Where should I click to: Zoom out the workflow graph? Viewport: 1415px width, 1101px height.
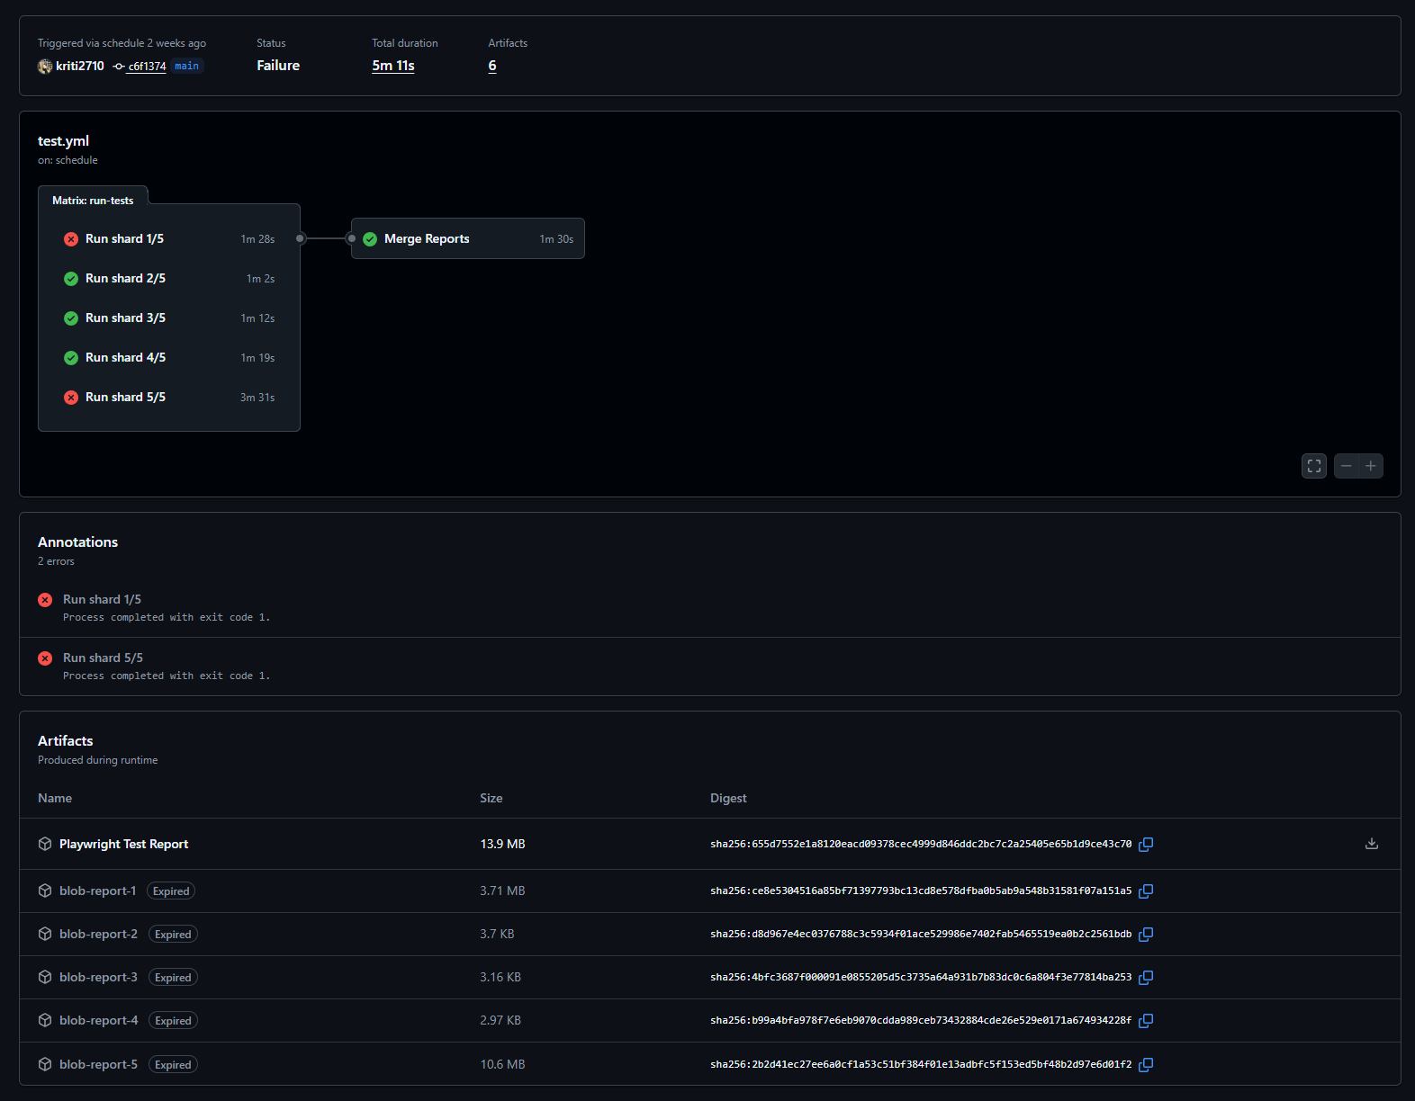[x=1346, y=466]
